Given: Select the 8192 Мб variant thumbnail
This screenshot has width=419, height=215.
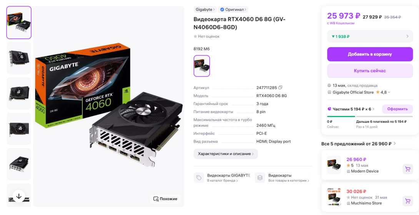Looking at the screenshot, I should (x=202, y=66).
